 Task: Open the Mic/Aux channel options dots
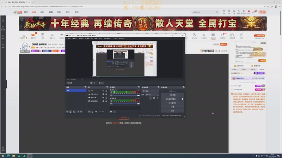tap(111, 92)
